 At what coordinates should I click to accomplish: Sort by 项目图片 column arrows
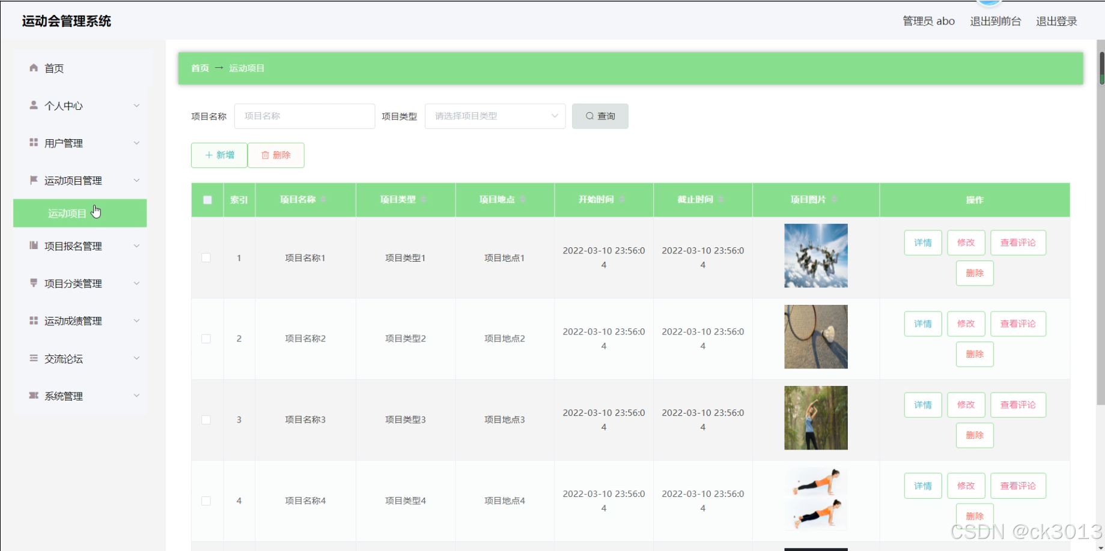pyautogui.click(x=834, y=199)
